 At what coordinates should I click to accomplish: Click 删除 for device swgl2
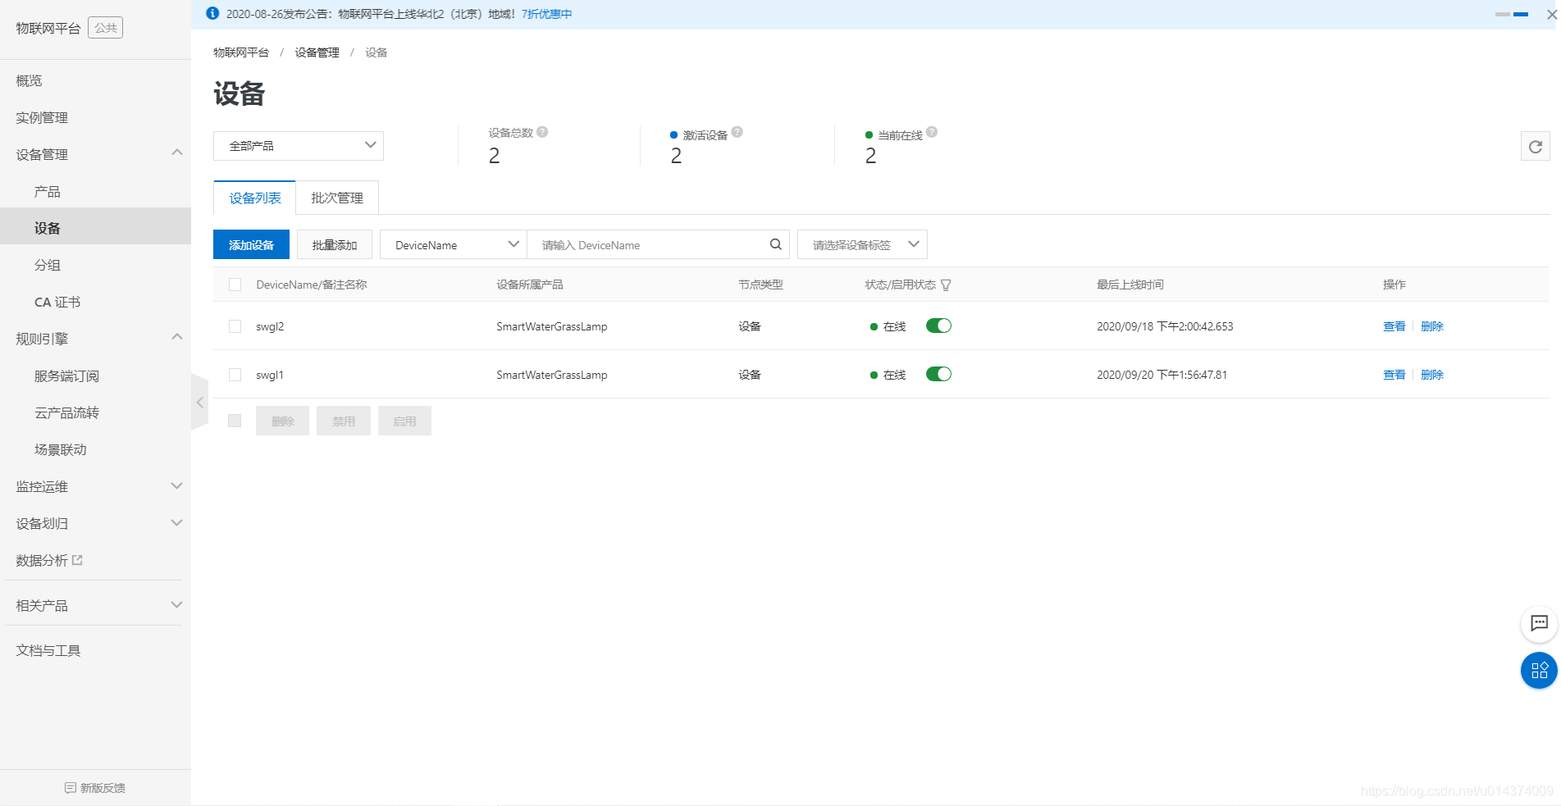[1432, 326]
